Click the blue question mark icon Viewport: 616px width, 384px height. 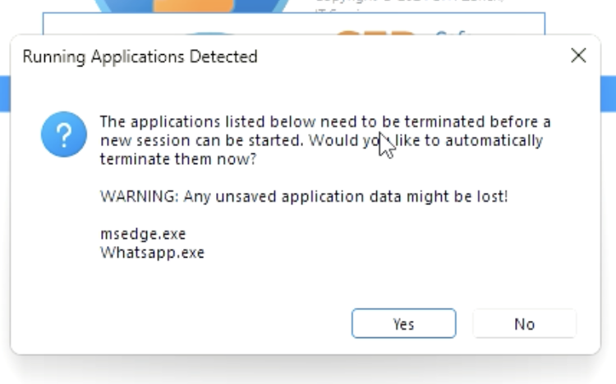point(64,135)
